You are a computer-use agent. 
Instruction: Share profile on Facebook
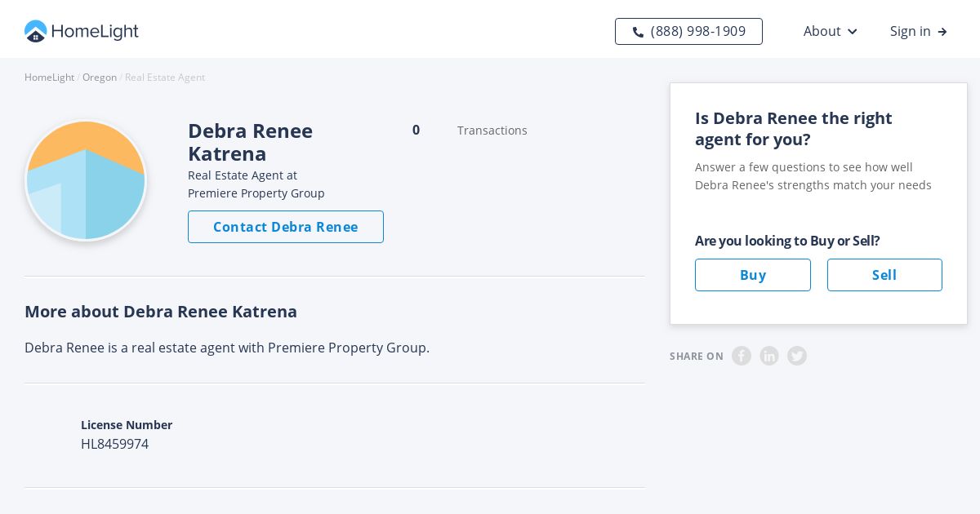(x=742, y=356)
